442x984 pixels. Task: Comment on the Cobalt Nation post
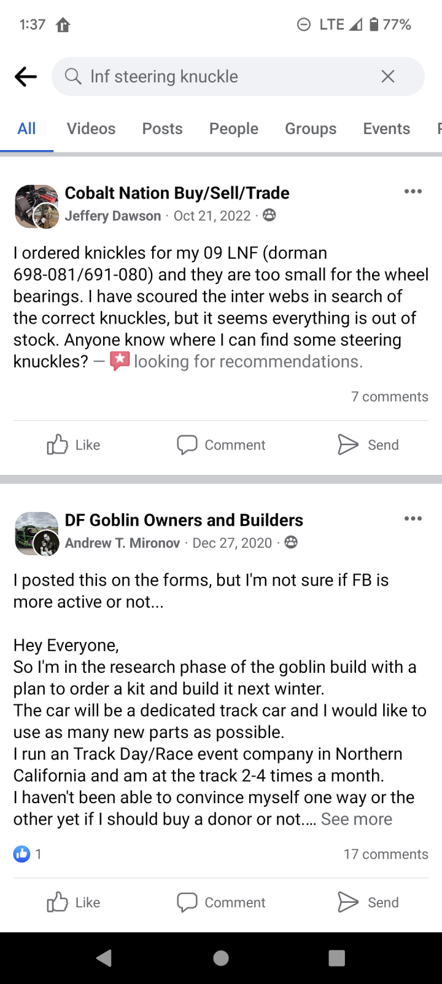221,445
